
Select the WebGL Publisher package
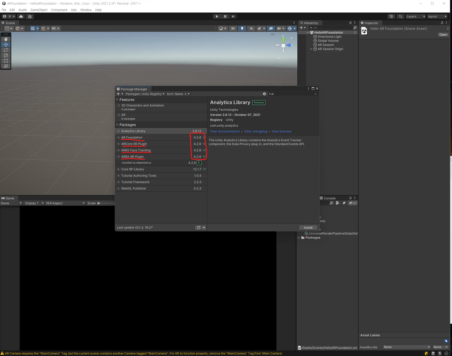pos(161,188)
